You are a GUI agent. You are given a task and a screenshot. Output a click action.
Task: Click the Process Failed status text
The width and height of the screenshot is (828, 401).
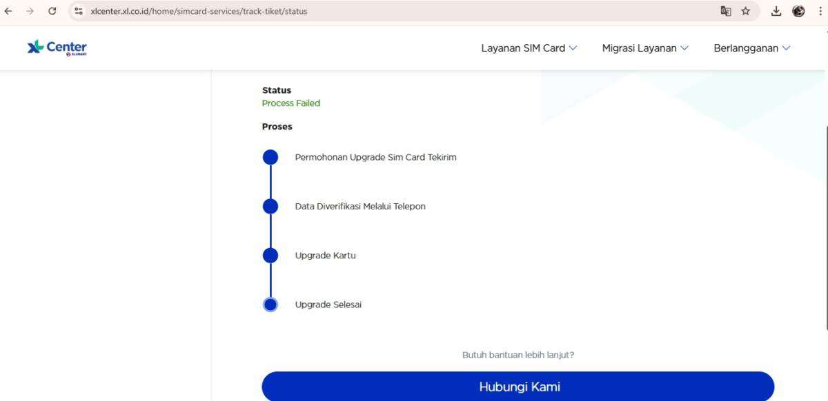point(291,103)
